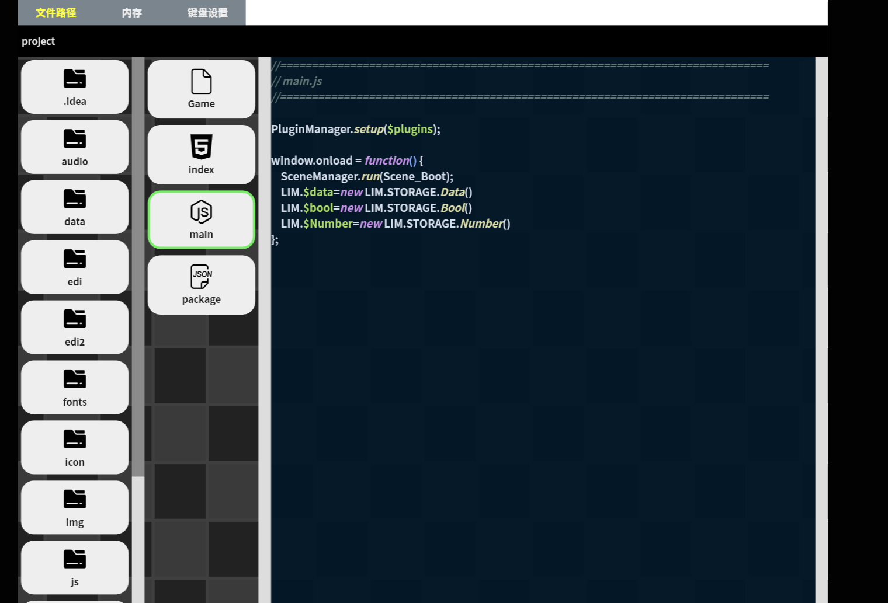Screen dimensions: 888x603
Task: Click the 'img' folder name label
Action: click(75, 522)
